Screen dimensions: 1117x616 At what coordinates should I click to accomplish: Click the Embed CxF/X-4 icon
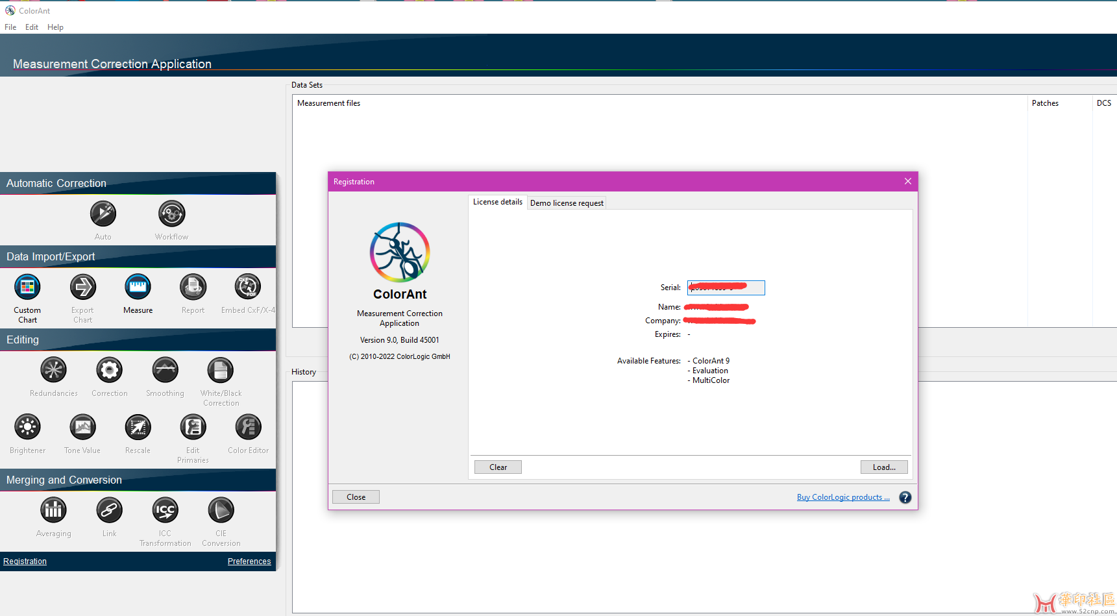point(247,287)
